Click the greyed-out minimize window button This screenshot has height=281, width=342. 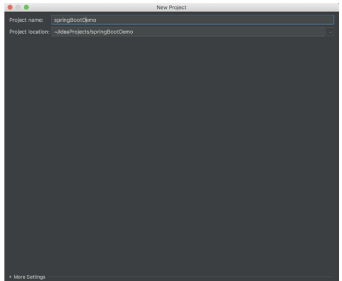(x=18, y=7)
